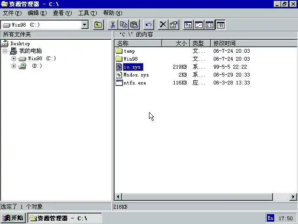
Task: Select the temp folder name
Action: [129, 51]
